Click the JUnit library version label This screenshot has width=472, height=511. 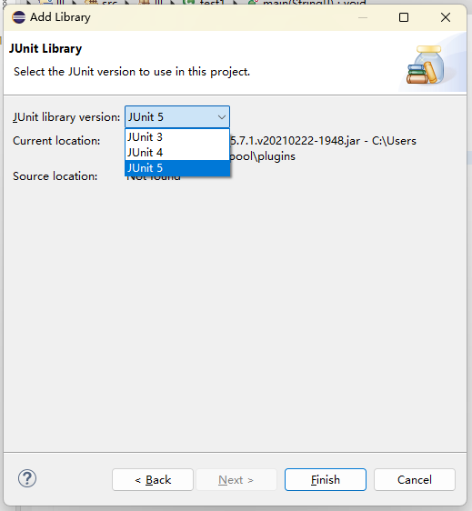66,117
